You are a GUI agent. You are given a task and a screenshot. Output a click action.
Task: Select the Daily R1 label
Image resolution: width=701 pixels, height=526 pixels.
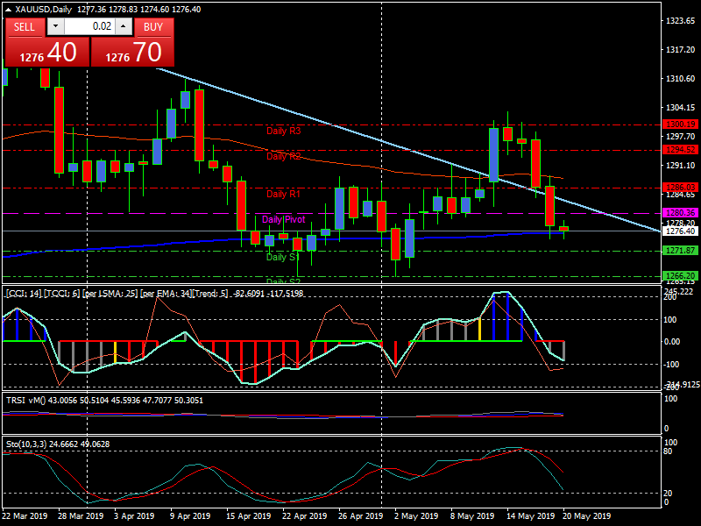tap(283, 194)
